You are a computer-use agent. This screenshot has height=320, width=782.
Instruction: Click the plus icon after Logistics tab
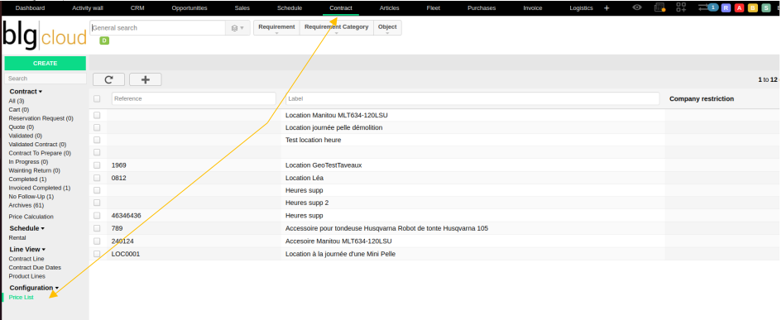click(x=607, y=8)
